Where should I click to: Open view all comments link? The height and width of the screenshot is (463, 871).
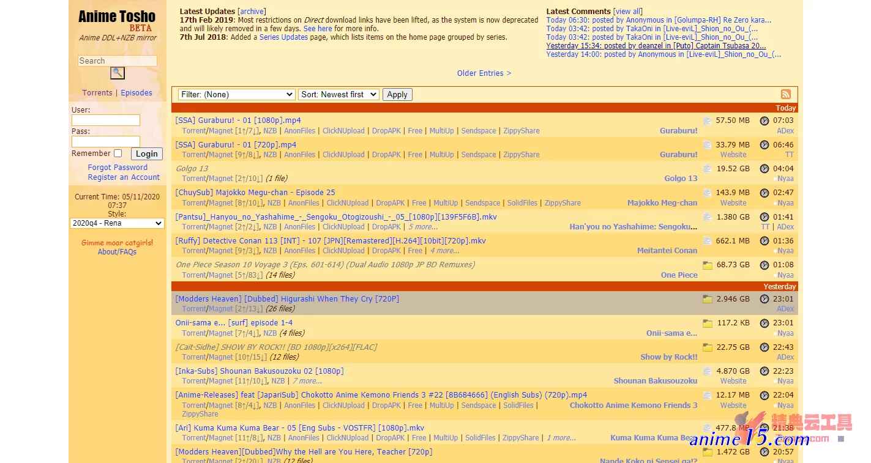pos(628,12)
